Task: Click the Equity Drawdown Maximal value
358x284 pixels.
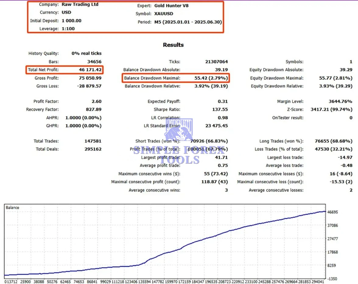Action: 335,78
